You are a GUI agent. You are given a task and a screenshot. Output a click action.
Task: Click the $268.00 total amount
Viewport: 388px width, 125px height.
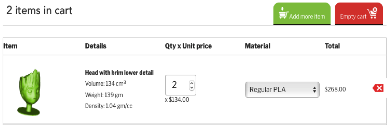[335, 89]
